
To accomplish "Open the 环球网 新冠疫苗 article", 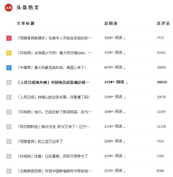I will (x=55, y=112).
